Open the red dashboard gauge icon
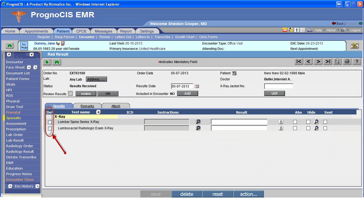Screen dimensions: 364x201 [x=285, y=30]
